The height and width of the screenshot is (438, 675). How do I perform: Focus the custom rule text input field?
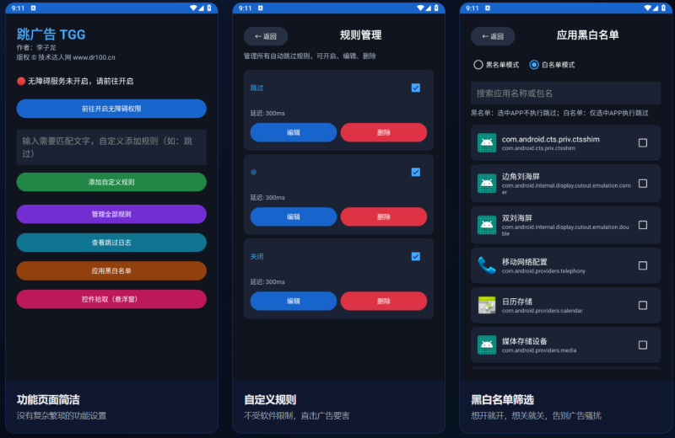point(111,147)
